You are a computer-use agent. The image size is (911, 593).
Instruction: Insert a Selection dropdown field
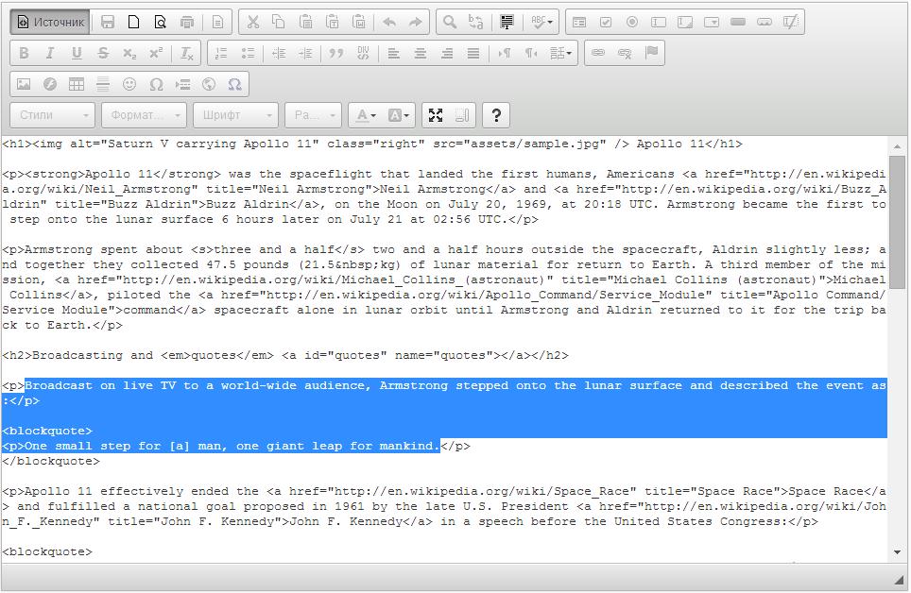coord(712,22)
